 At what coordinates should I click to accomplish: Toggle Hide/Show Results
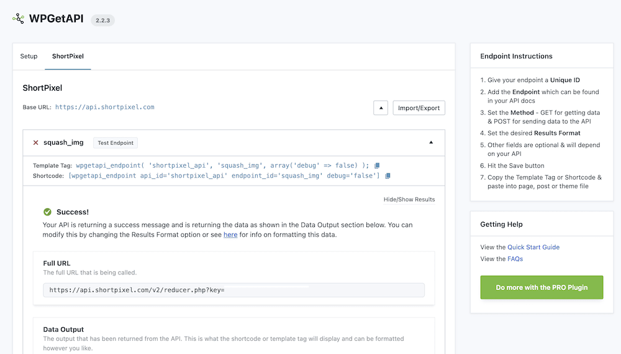pyautogui.click(x=409, y=199)
